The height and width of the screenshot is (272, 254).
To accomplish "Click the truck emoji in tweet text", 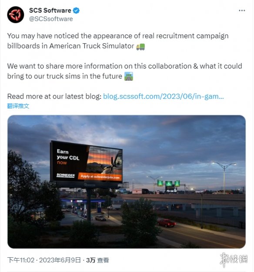I will click(140, 46).
